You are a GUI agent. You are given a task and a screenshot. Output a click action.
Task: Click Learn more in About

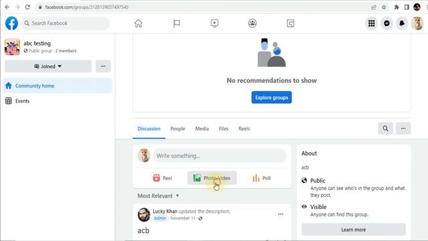[354, 230]
